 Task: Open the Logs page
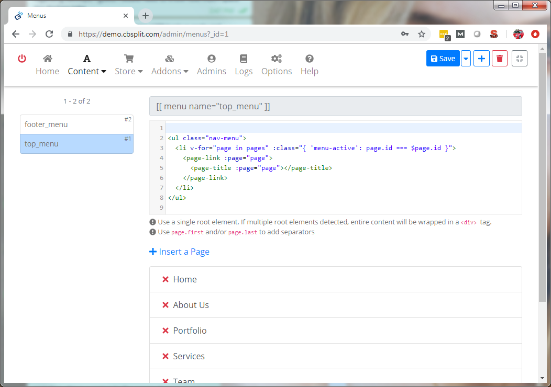[x=244, y=65]
